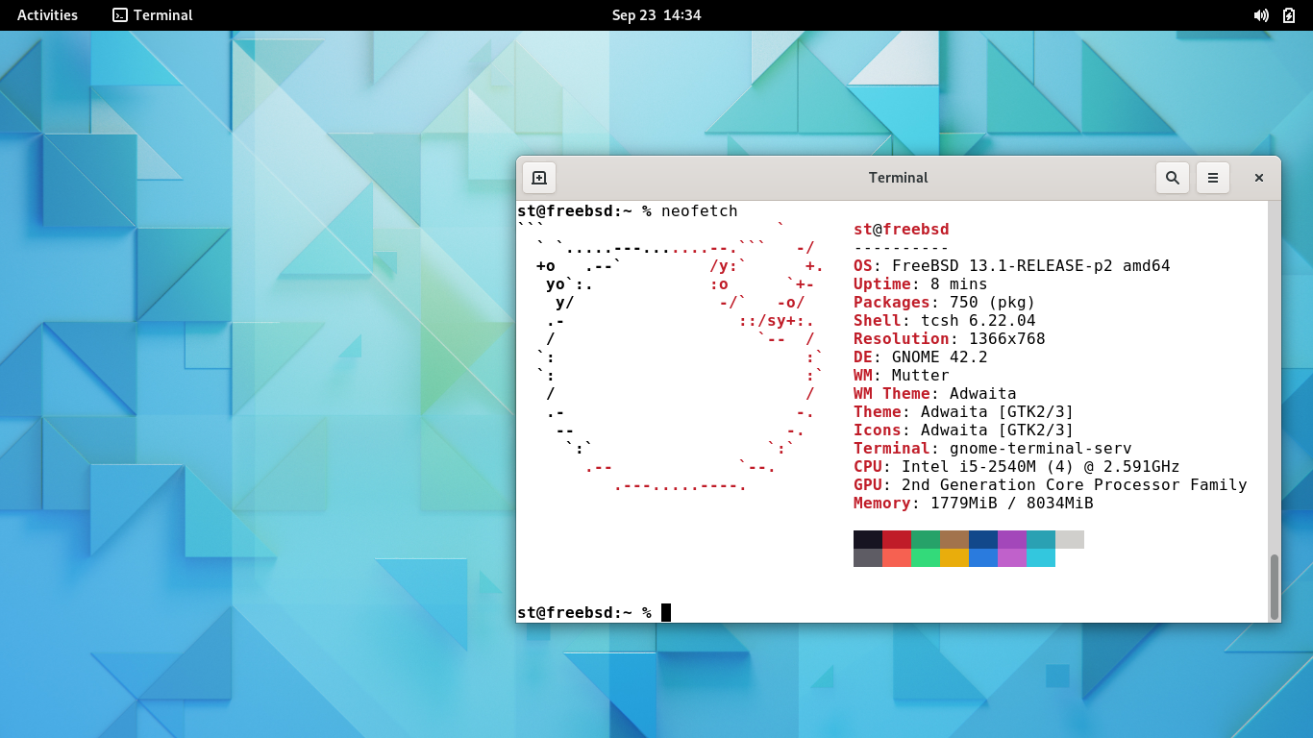This screenshot has width=1313, height=738.
Task: Open the Terminal hamburger menu
Action: pyautogui.click(x=1213, y=178)
